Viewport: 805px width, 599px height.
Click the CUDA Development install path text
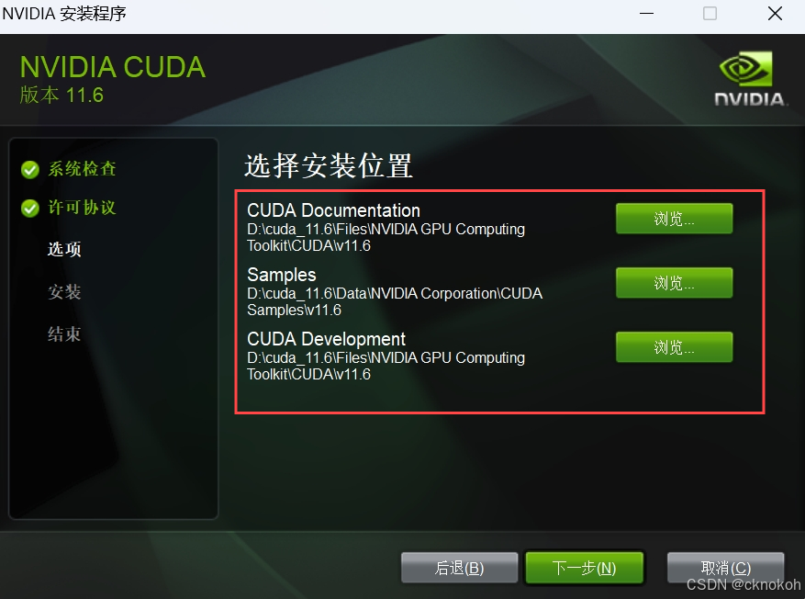tap(386, 366)
